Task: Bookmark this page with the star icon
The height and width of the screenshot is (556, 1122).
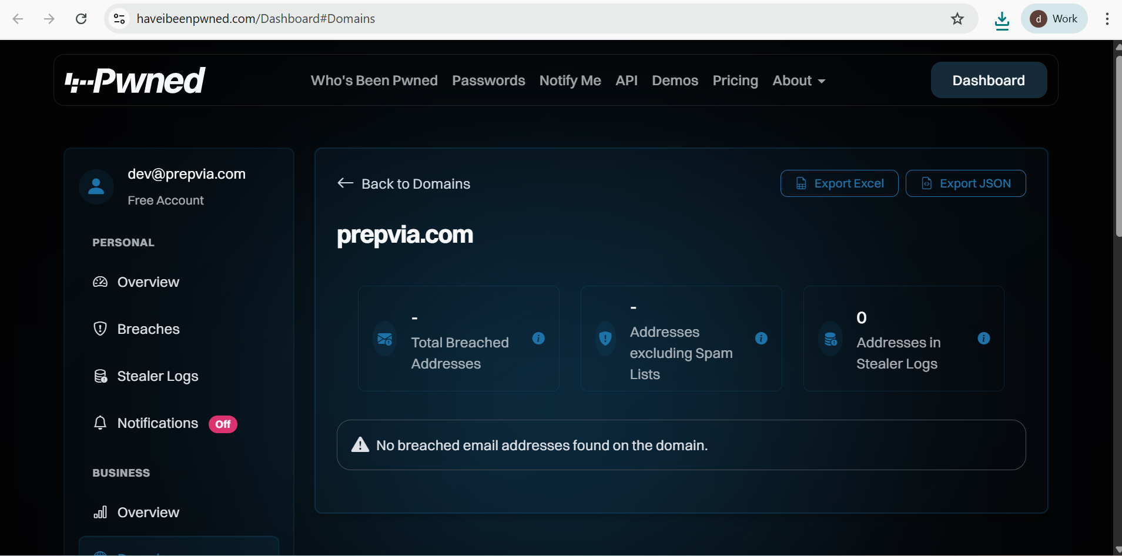Action: 957,19
